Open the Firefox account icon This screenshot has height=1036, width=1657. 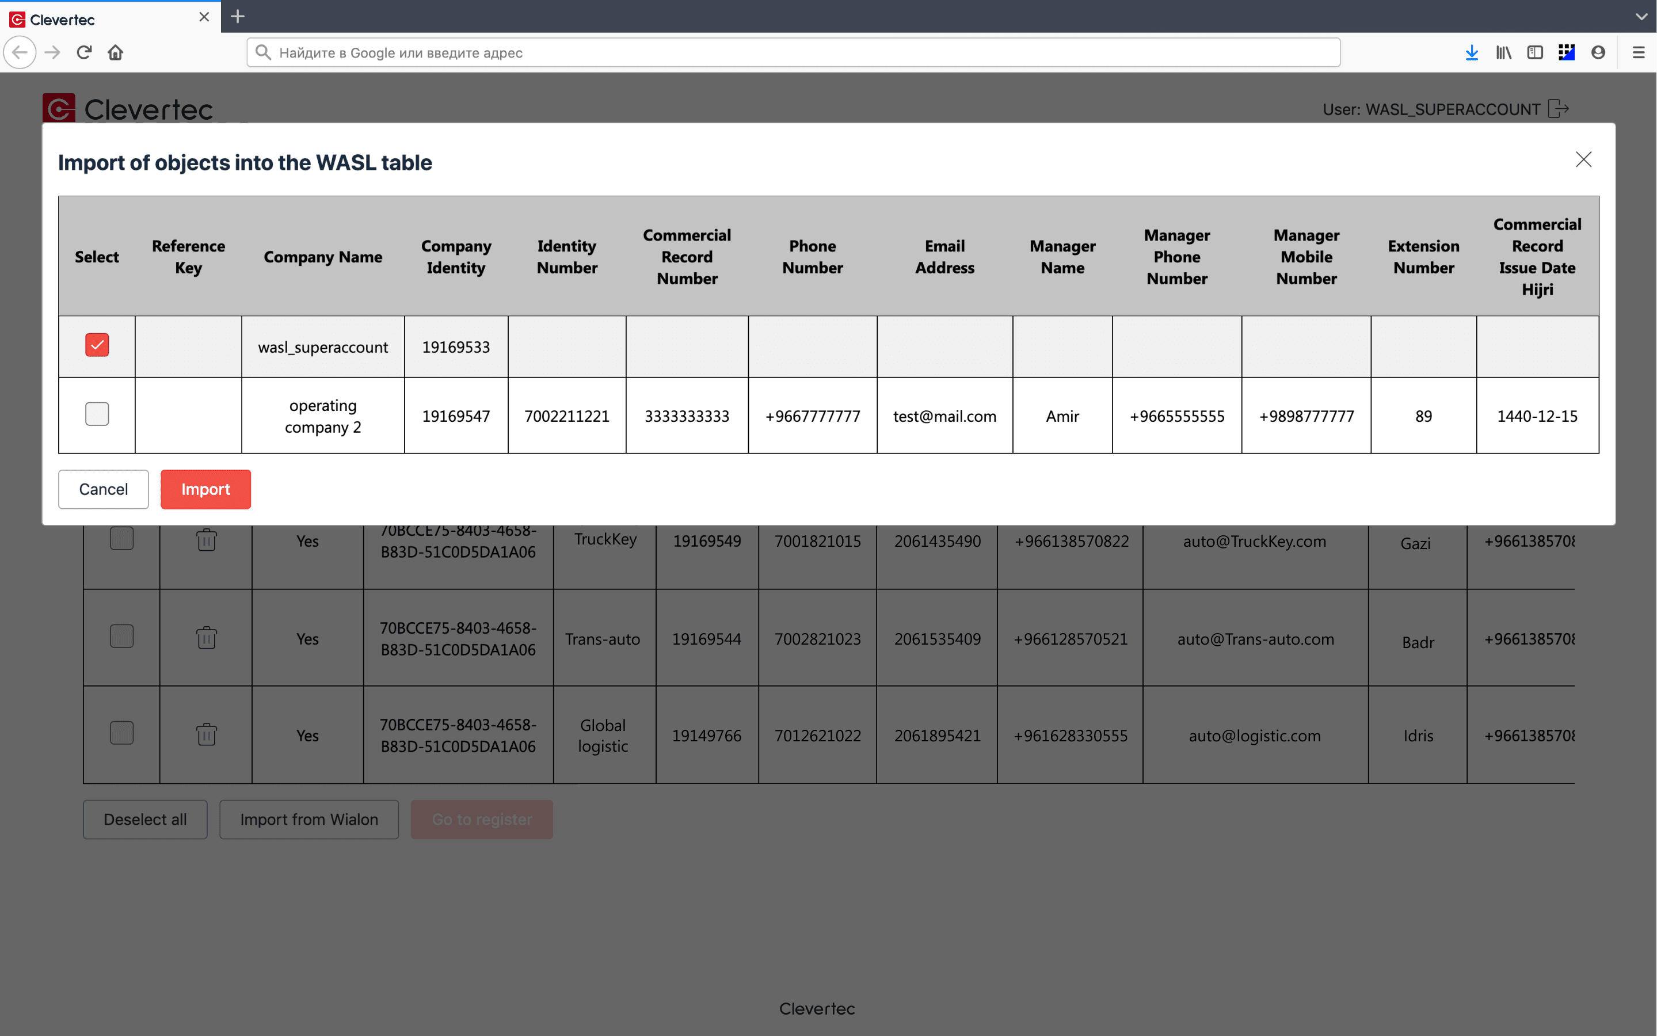pyautogui.click(x=1597, y=53)
